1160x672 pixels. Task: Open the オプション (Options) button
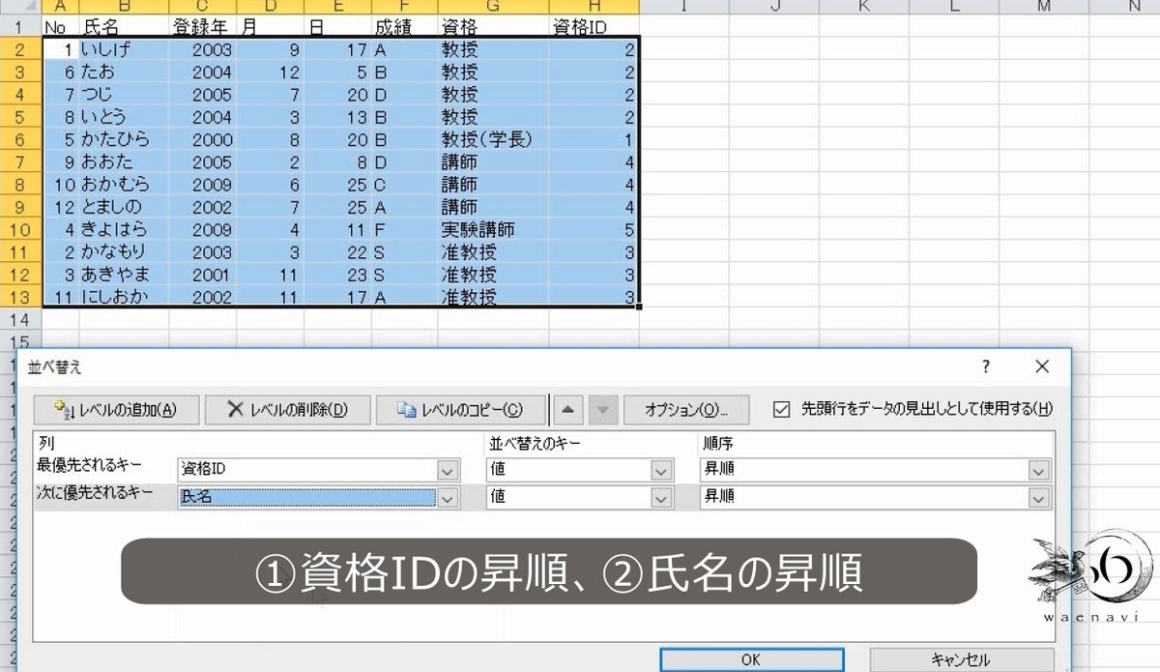686,409
